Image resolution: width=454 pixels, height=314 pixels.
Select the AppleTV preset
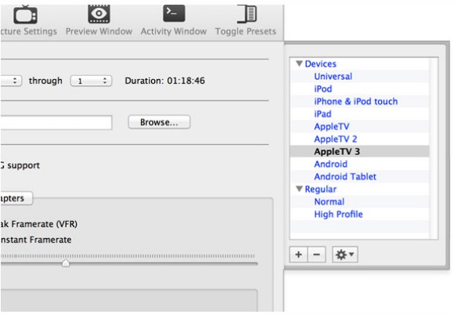[359, 126]
